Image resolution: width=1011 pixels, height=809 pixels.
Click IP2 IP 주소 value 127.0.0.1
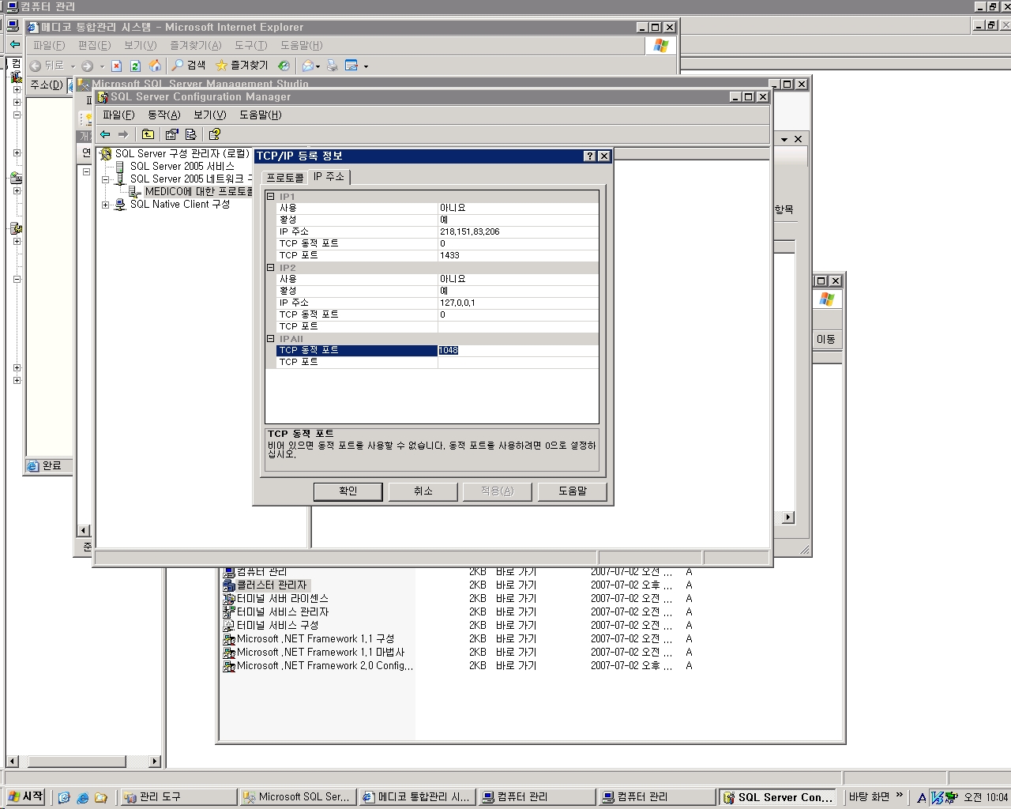coord(517,303)
